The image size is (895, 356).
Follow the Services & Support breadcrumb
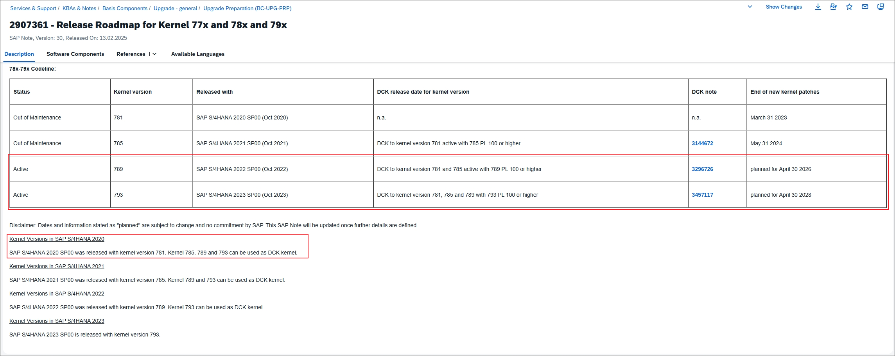click(x=33, y=8)
